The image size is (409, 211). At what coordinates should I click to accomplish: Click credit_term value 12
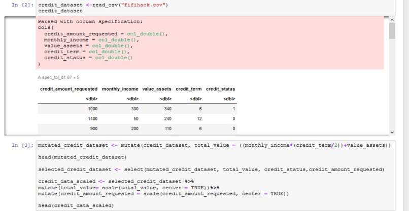pyautogui.click(x=199, y=118)
